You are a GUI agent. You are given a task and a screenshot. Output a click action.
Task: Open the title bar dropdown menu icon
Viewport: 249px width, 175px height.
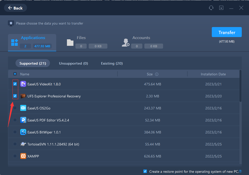tap(221, 8)
